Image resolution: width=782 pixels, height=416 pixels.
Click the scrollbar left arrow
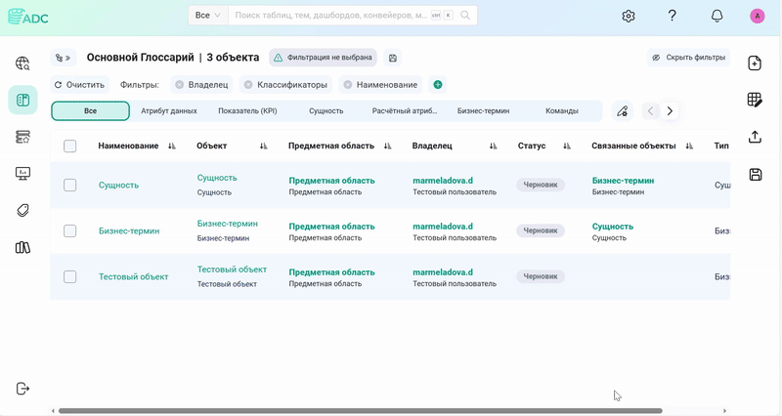(54, 411)
